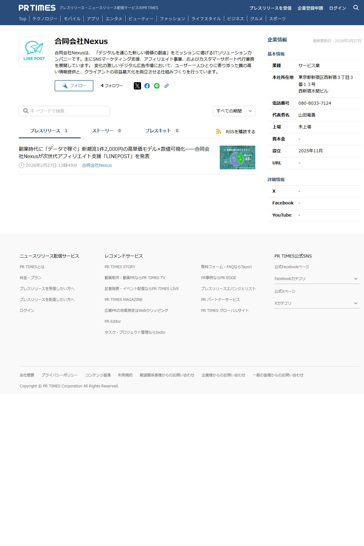
Task: Click the 4 フォロワー count
Action: click(112, 86)
